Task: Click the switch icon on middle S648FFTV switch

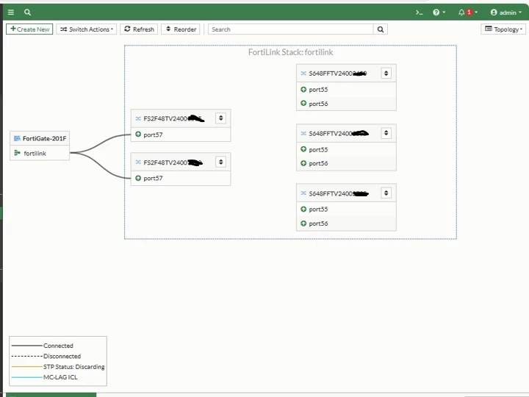Action: (303, 133)
